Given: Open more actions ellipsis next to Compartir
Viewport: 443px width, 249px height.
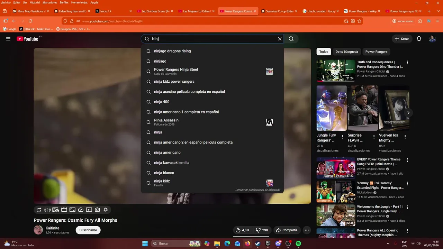Looking at the screenshot, I should pyautogui.click(x=307, y=230).
